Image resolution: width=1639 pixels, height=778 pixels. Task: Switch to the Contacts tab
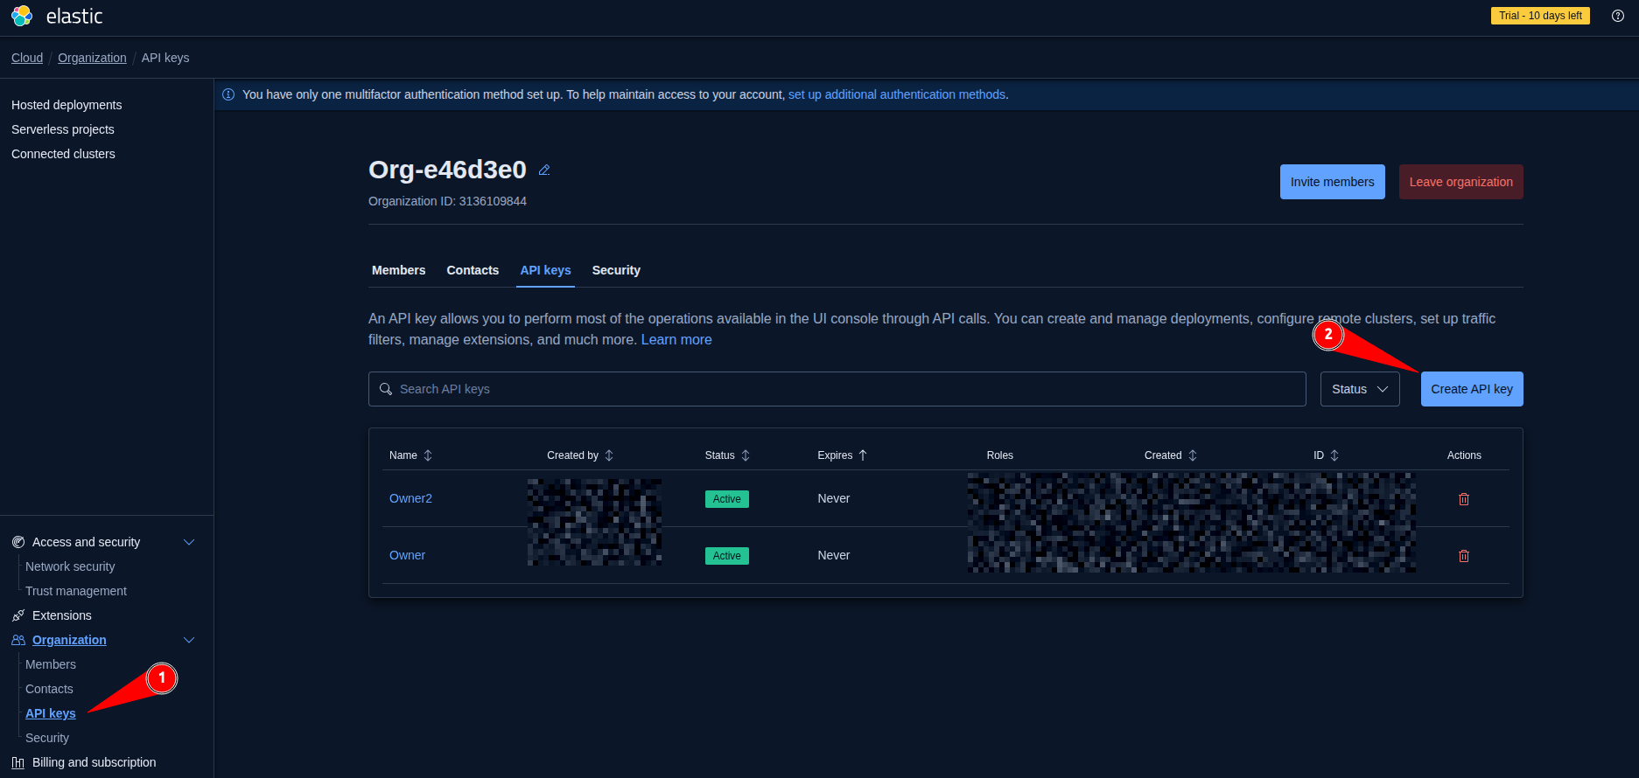pos(473,270)
